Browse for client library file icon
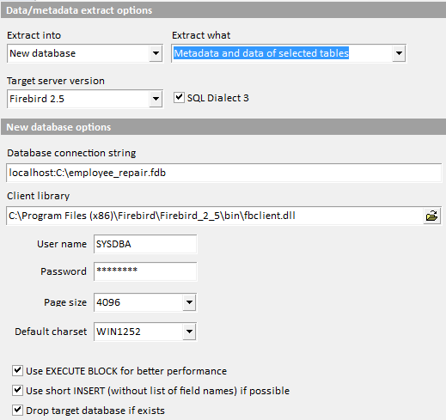Viewport: 446px width, 420px height. tap(431, 216)
